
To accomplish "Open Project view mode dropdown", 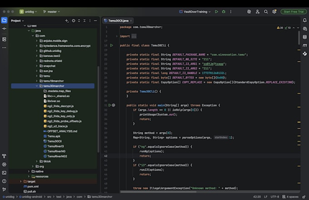I will (17, 21).
